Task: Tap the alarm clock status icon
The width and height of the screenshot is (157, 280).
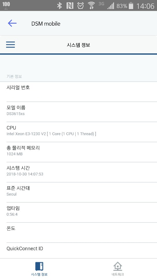Action: [x=81, y=6]
